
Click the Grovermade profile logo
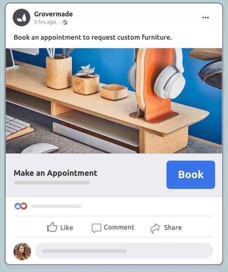tap(21, 18)
